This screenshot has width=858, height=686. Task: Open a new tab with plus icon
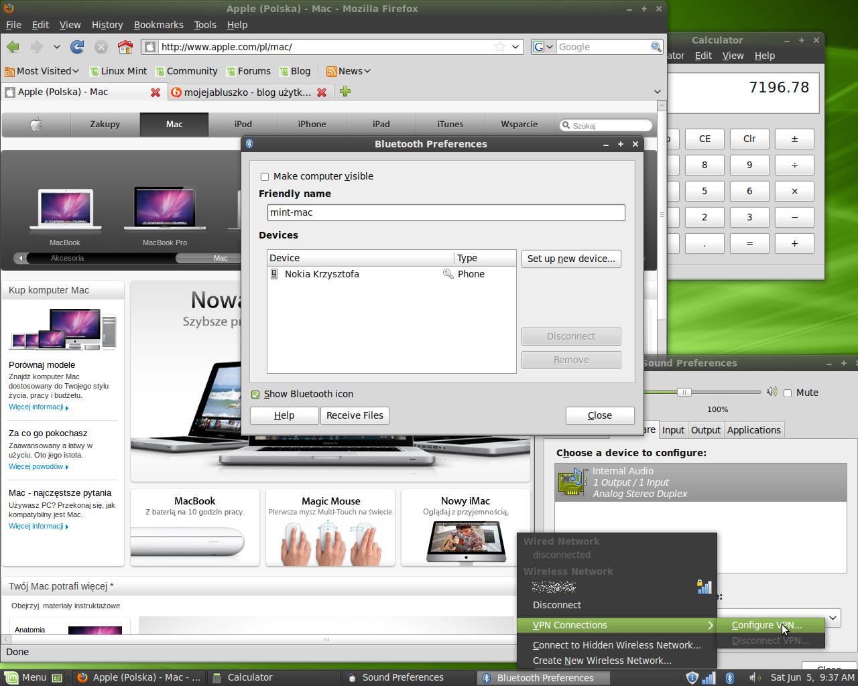pyautogui.click(x=345, y=92)
